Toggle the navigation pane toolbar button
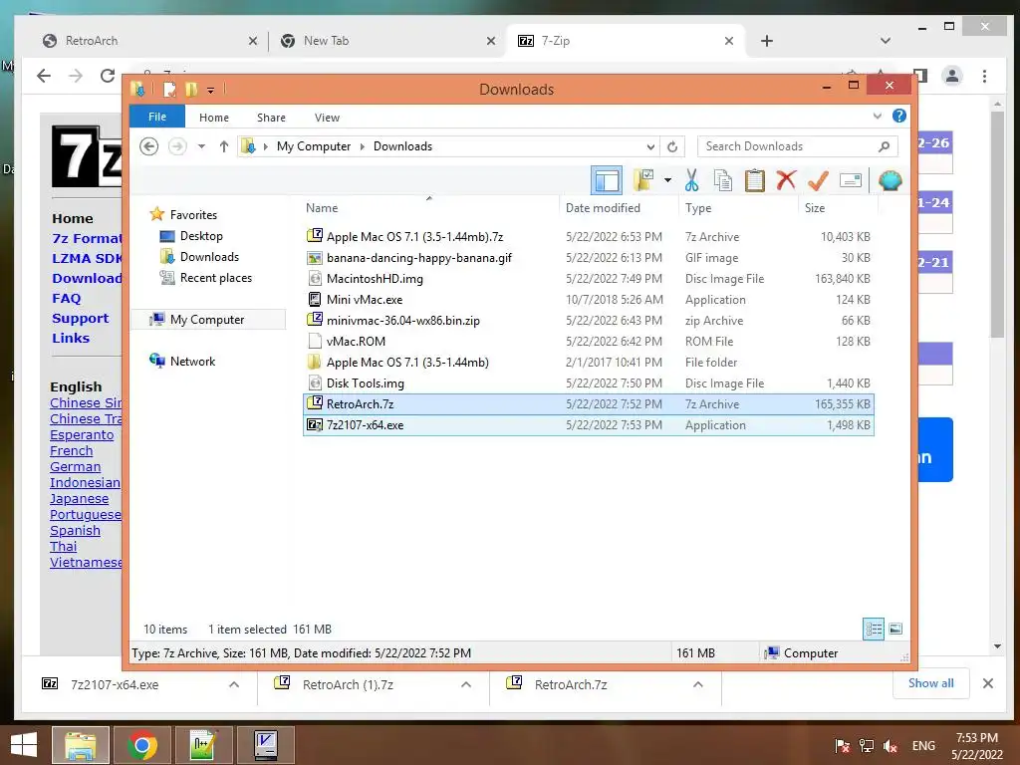Viewport: 1020px width, 765px height. click(x=607, y=181)
